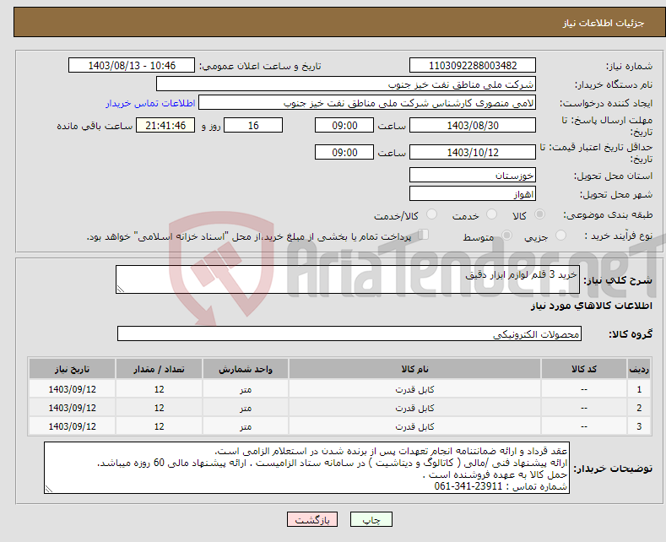
Task: Click کابل قدرت in row 2
Action: (414, 408)
